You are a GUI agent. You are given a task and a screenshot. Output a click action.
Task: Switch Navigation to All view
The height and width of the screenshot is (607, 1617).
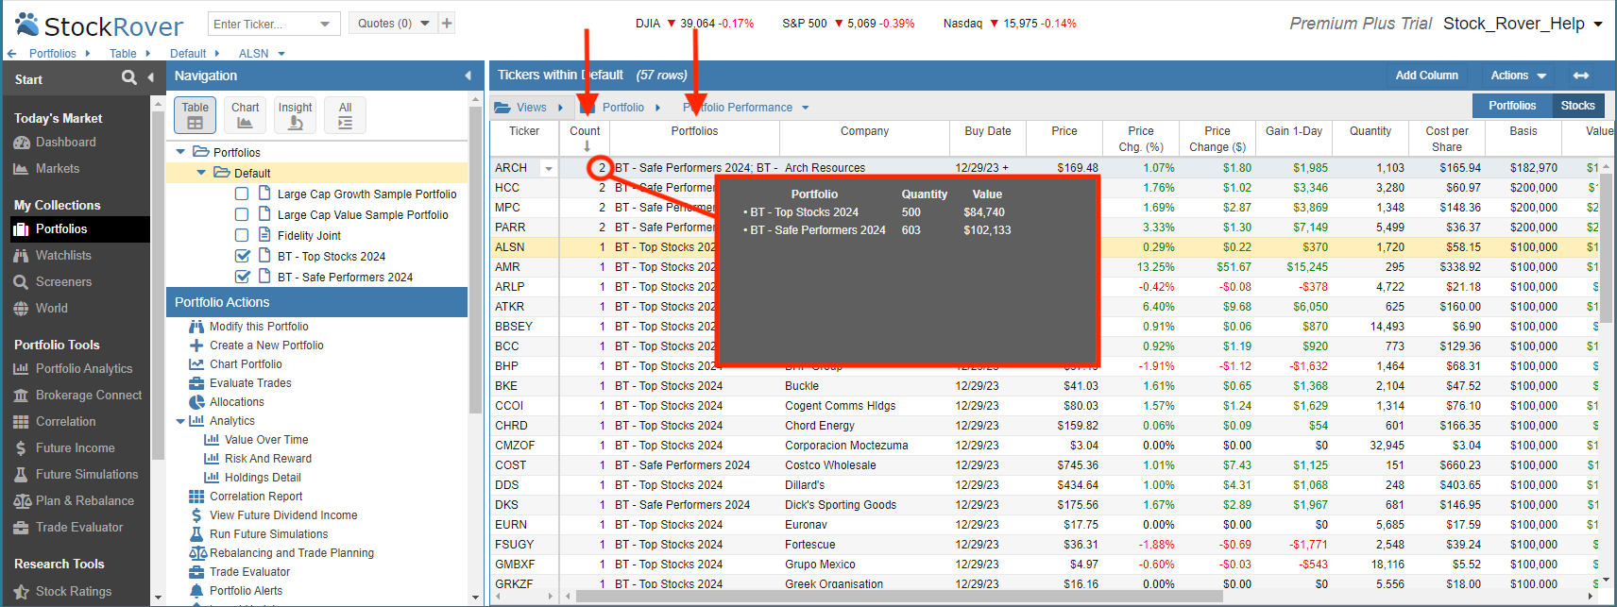[x=346, y=115]
